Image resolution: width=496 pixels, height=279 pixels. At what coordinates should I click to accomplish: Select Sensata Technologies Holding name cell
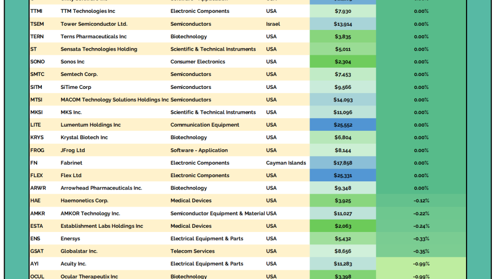(x=99, y=49)
